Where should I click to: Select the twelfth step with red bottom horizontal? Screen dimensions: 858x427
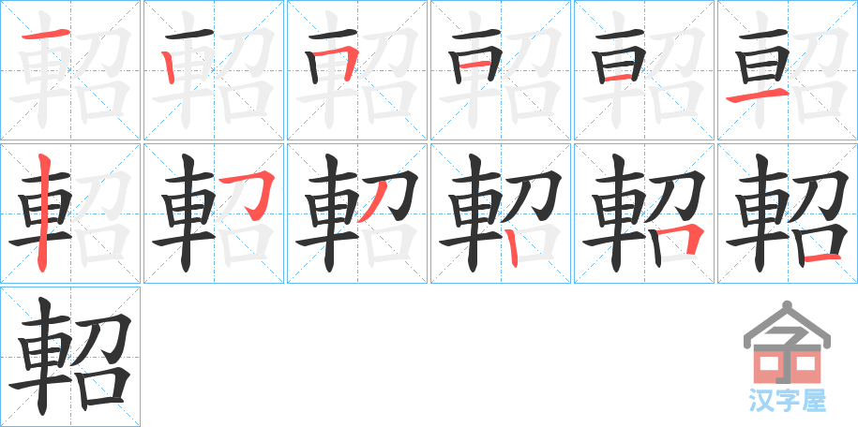(x=788, y=213)
